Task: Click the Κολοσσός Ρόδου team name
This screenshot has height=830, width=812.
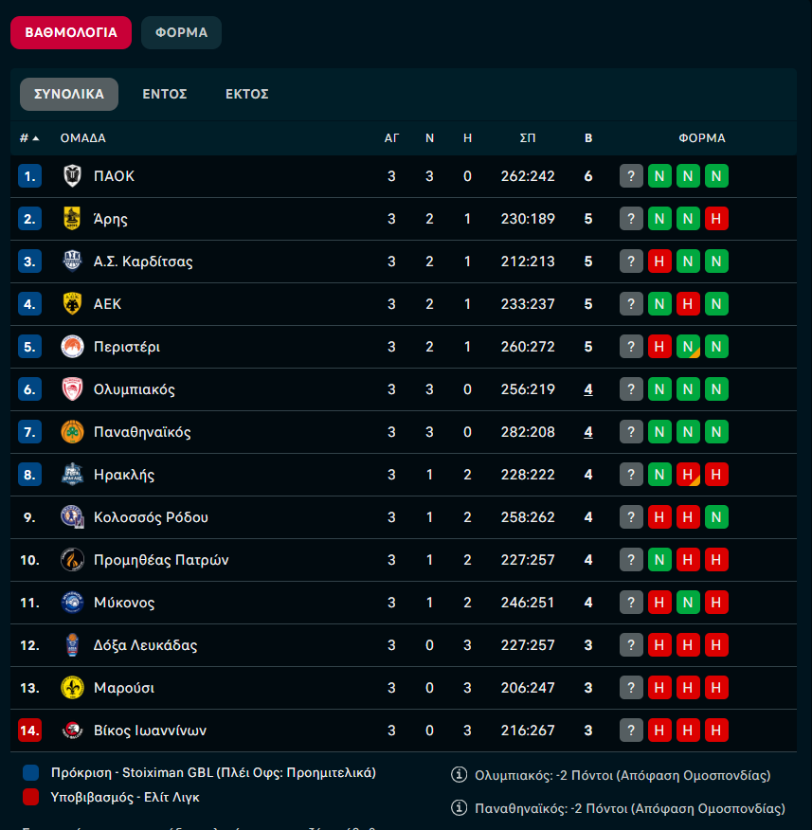Action: click(x=151, y=517)
